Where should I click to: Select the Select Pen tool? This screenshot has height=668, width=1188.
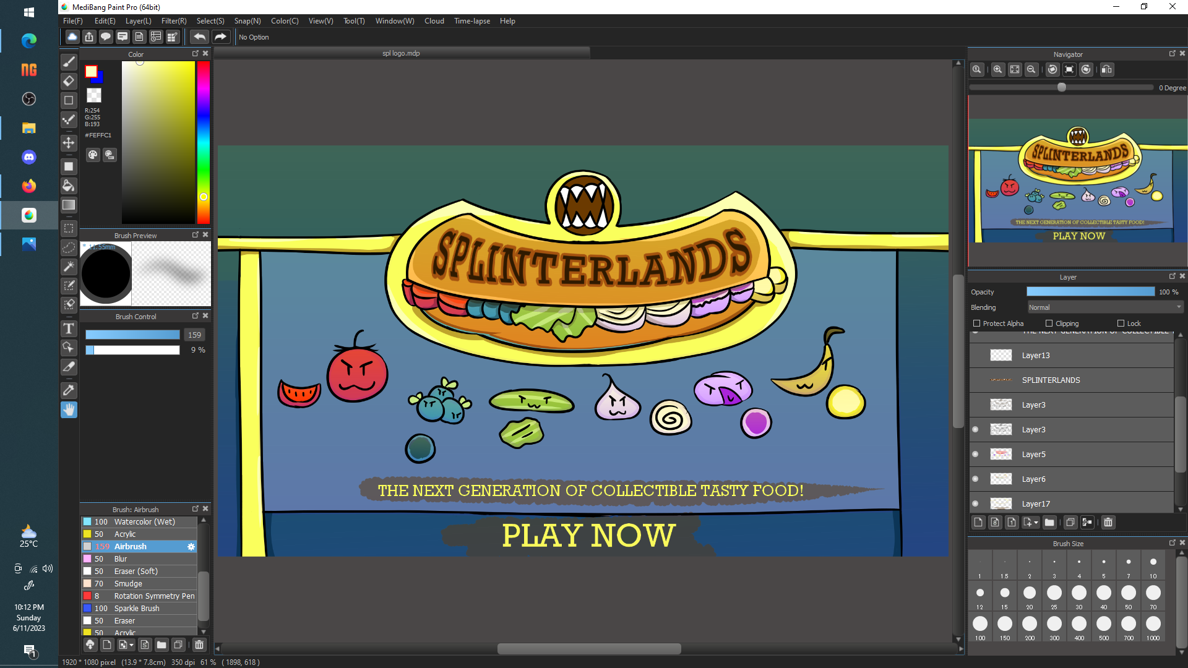point(69,286)
